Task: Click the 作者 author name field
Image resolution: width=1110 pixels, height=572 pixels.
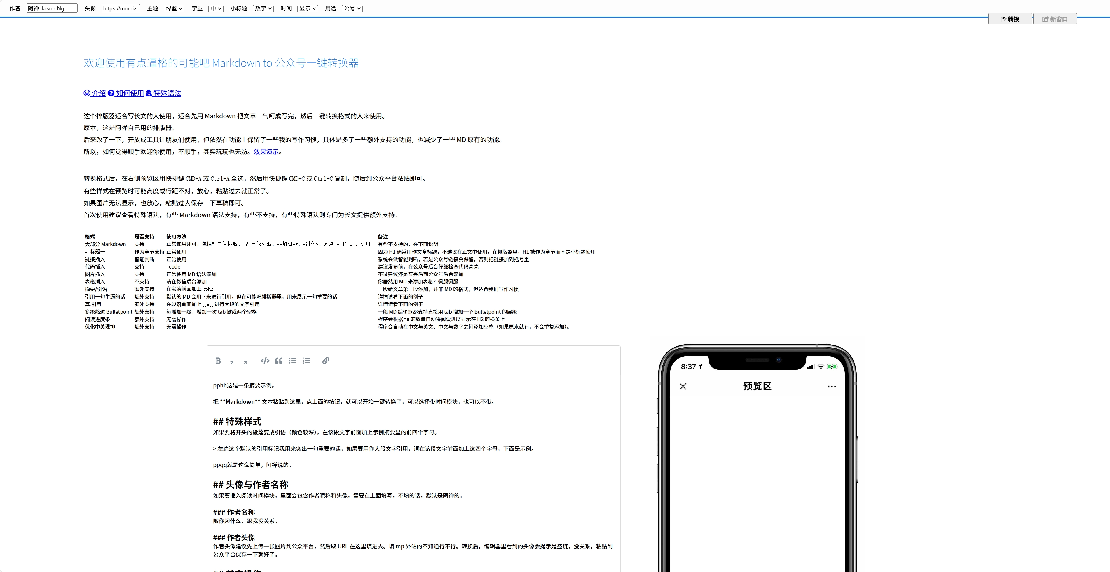Action: [52, 9]
